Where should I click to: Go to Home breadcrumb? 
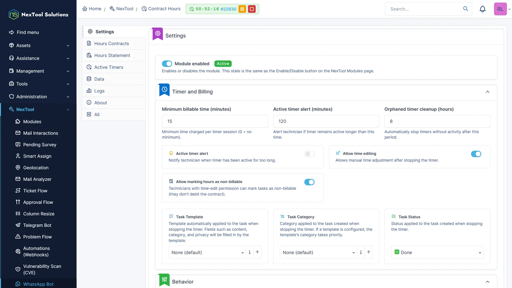92,9
